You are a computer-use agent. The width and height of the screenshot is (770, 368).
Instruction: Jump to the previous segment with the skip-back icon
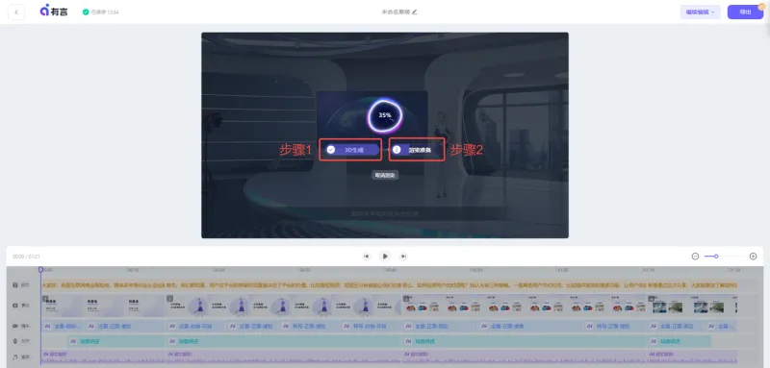(x=366, y=257)
